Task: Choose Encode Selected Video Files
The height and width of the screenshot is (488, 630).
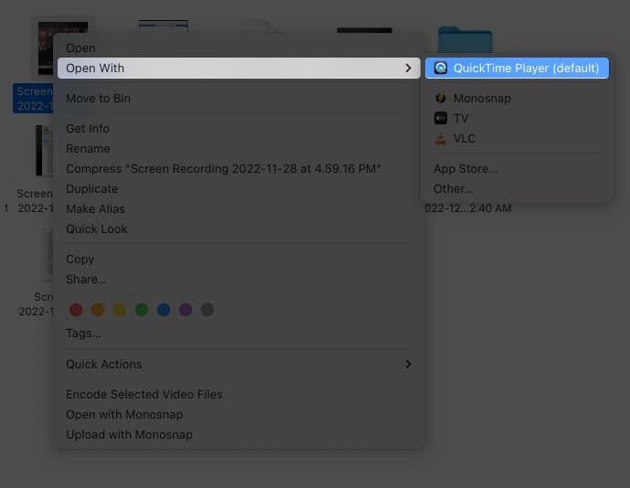Action: 239,395
